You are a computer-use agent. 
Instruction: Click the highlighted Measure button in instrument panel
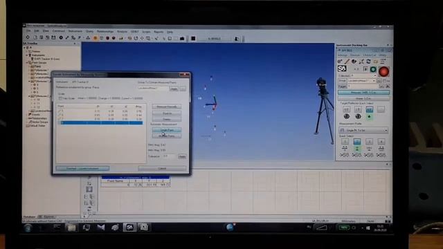363,93
